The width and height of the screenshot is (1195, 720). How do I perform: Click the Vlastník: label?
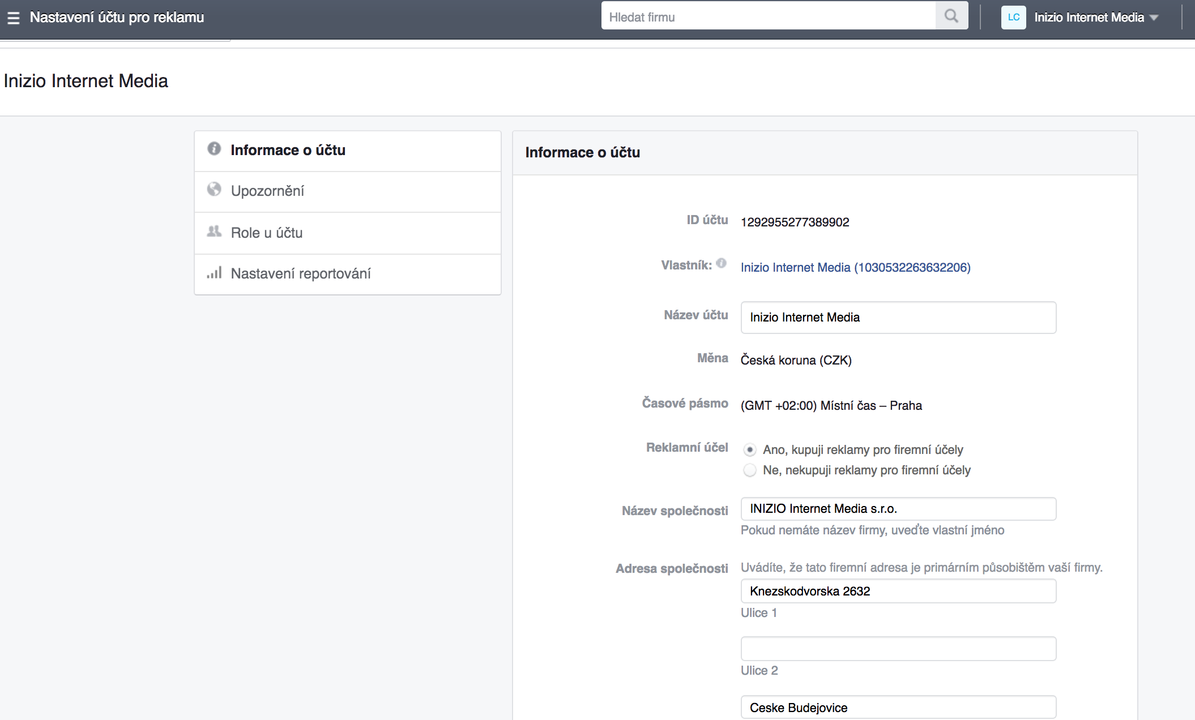click(x=686, y=265)
